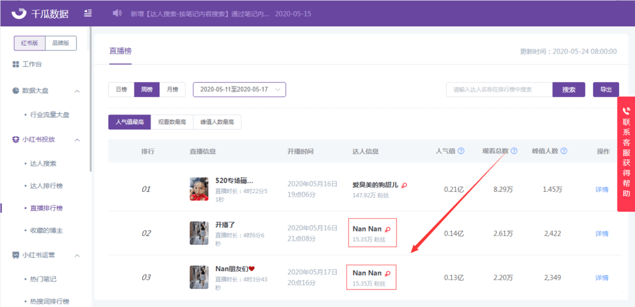Click help icon beside 观看总数
Image resolution: width=635 pixels, height=307 pixels.
click(514, 151)
